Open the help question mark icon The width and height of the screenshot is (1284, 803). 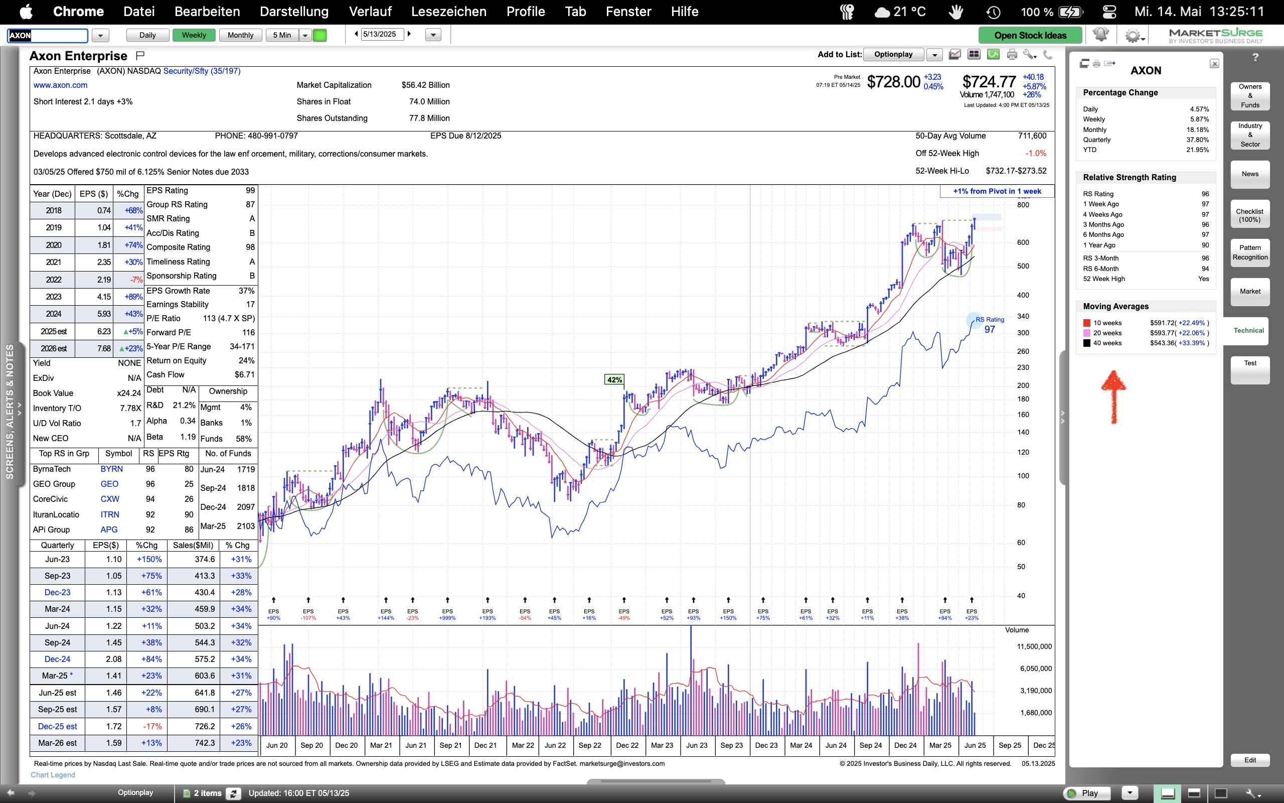click(x=1255, y=57)
